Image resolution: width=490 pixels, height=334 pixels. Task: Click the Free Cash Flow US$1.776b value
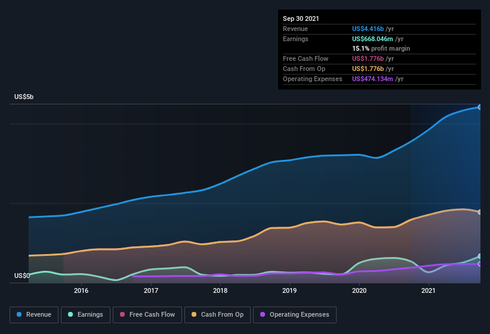(x=368, y=58)
